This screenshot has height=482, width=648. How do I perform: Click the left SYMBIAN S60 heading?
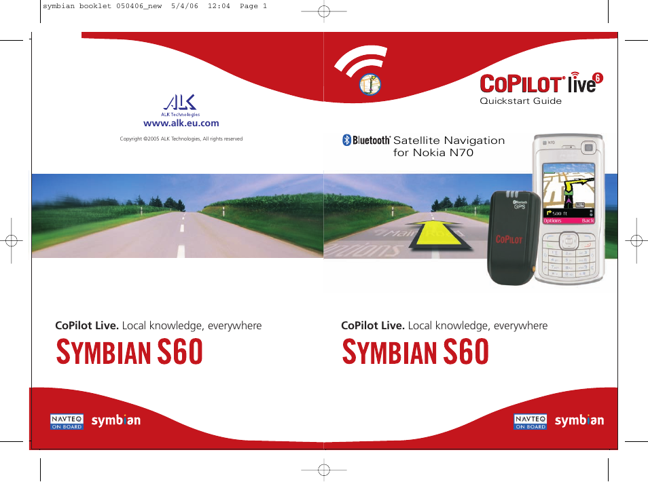pyautogui.click(x=129, y=352)
